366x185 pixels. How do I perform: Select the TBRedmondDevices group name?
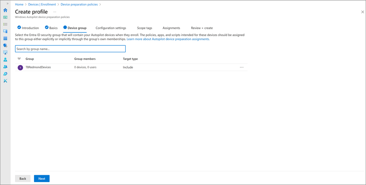(x=38, y=67)
